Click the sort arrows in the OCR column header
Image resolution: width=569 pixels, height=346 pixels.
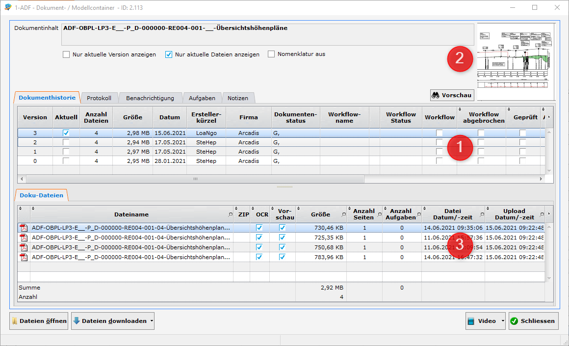click(x=253, y=208)
